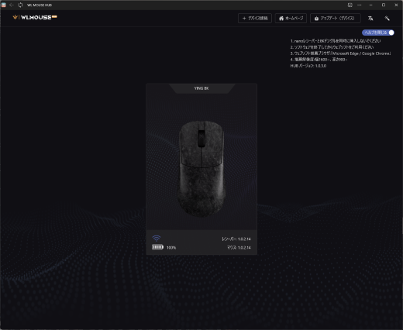
Task: Open the three-dot more options menu
Action: 360,5
